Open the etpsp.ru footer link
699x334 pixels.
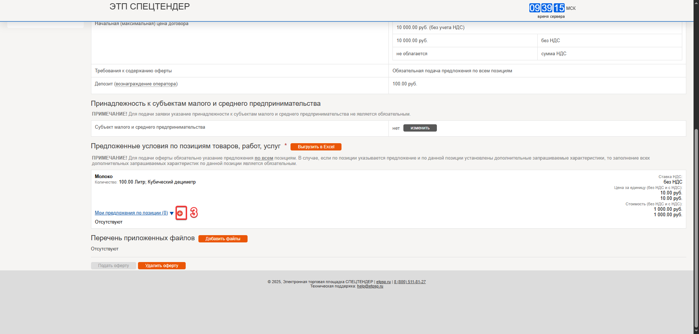click(383, 282)
